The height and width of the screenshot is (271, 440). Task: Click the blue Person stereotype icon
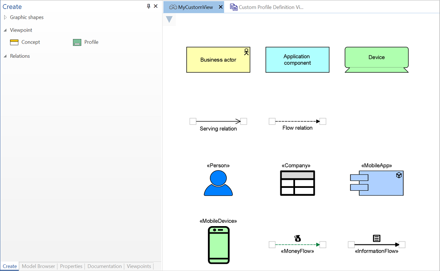(x=218, y=183)
